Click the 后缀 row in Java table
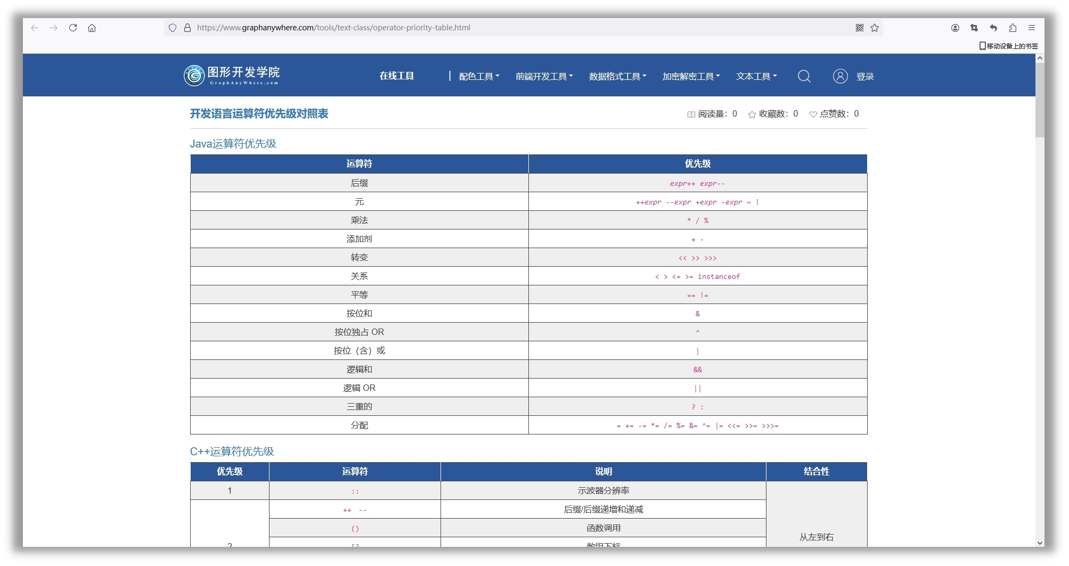This screenshot has height=566, width=1069. pyautogui.click(x=528, y=183)
